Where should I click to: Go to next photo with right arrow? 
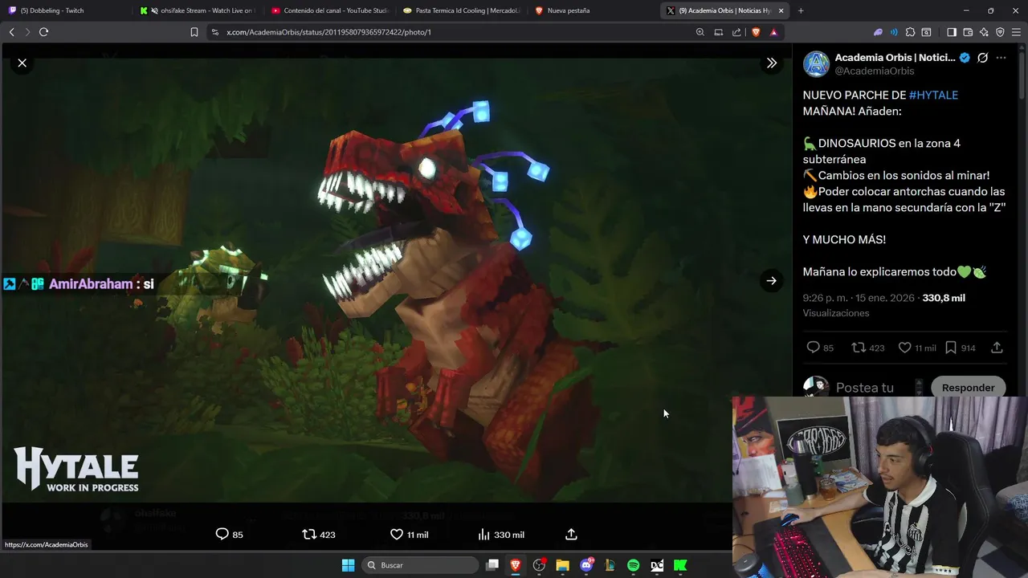point(771,280)
